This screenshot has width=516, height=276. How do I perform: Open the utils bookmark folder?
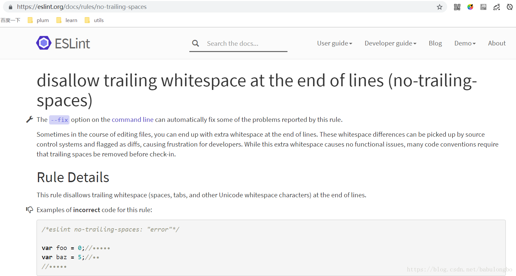tap(94, 20)
